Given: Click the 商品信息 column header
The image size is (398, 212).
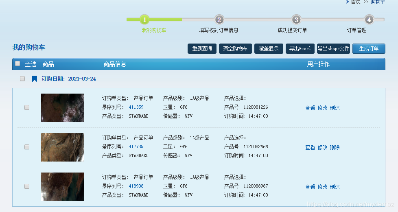Looking at the screenshot, I should [x=115, y=64].
